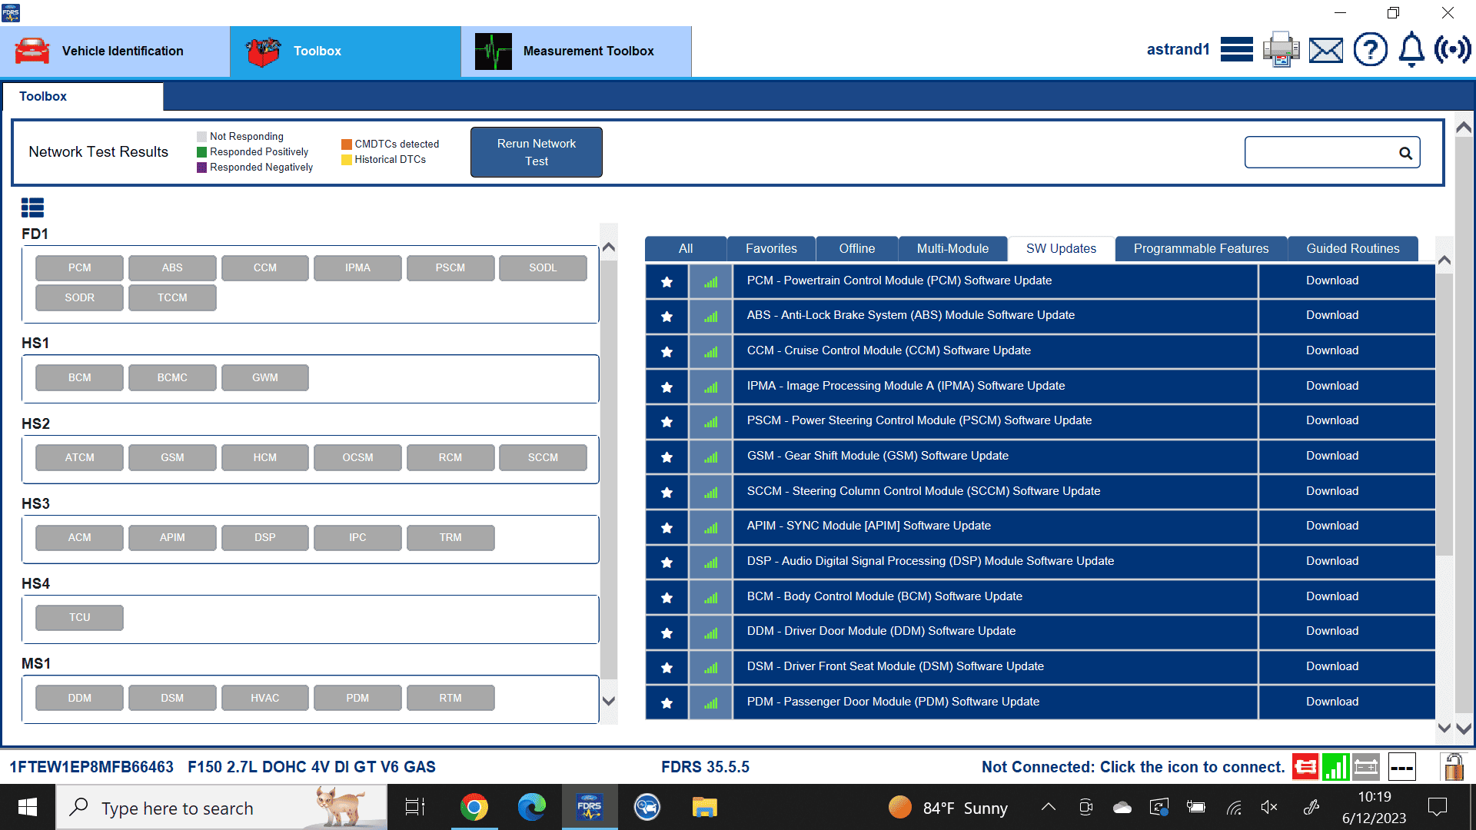The height and width of the screenshot is (830, 1476).
Task: Click up arrow of software updates list
Action: [x=1444, y=261]
